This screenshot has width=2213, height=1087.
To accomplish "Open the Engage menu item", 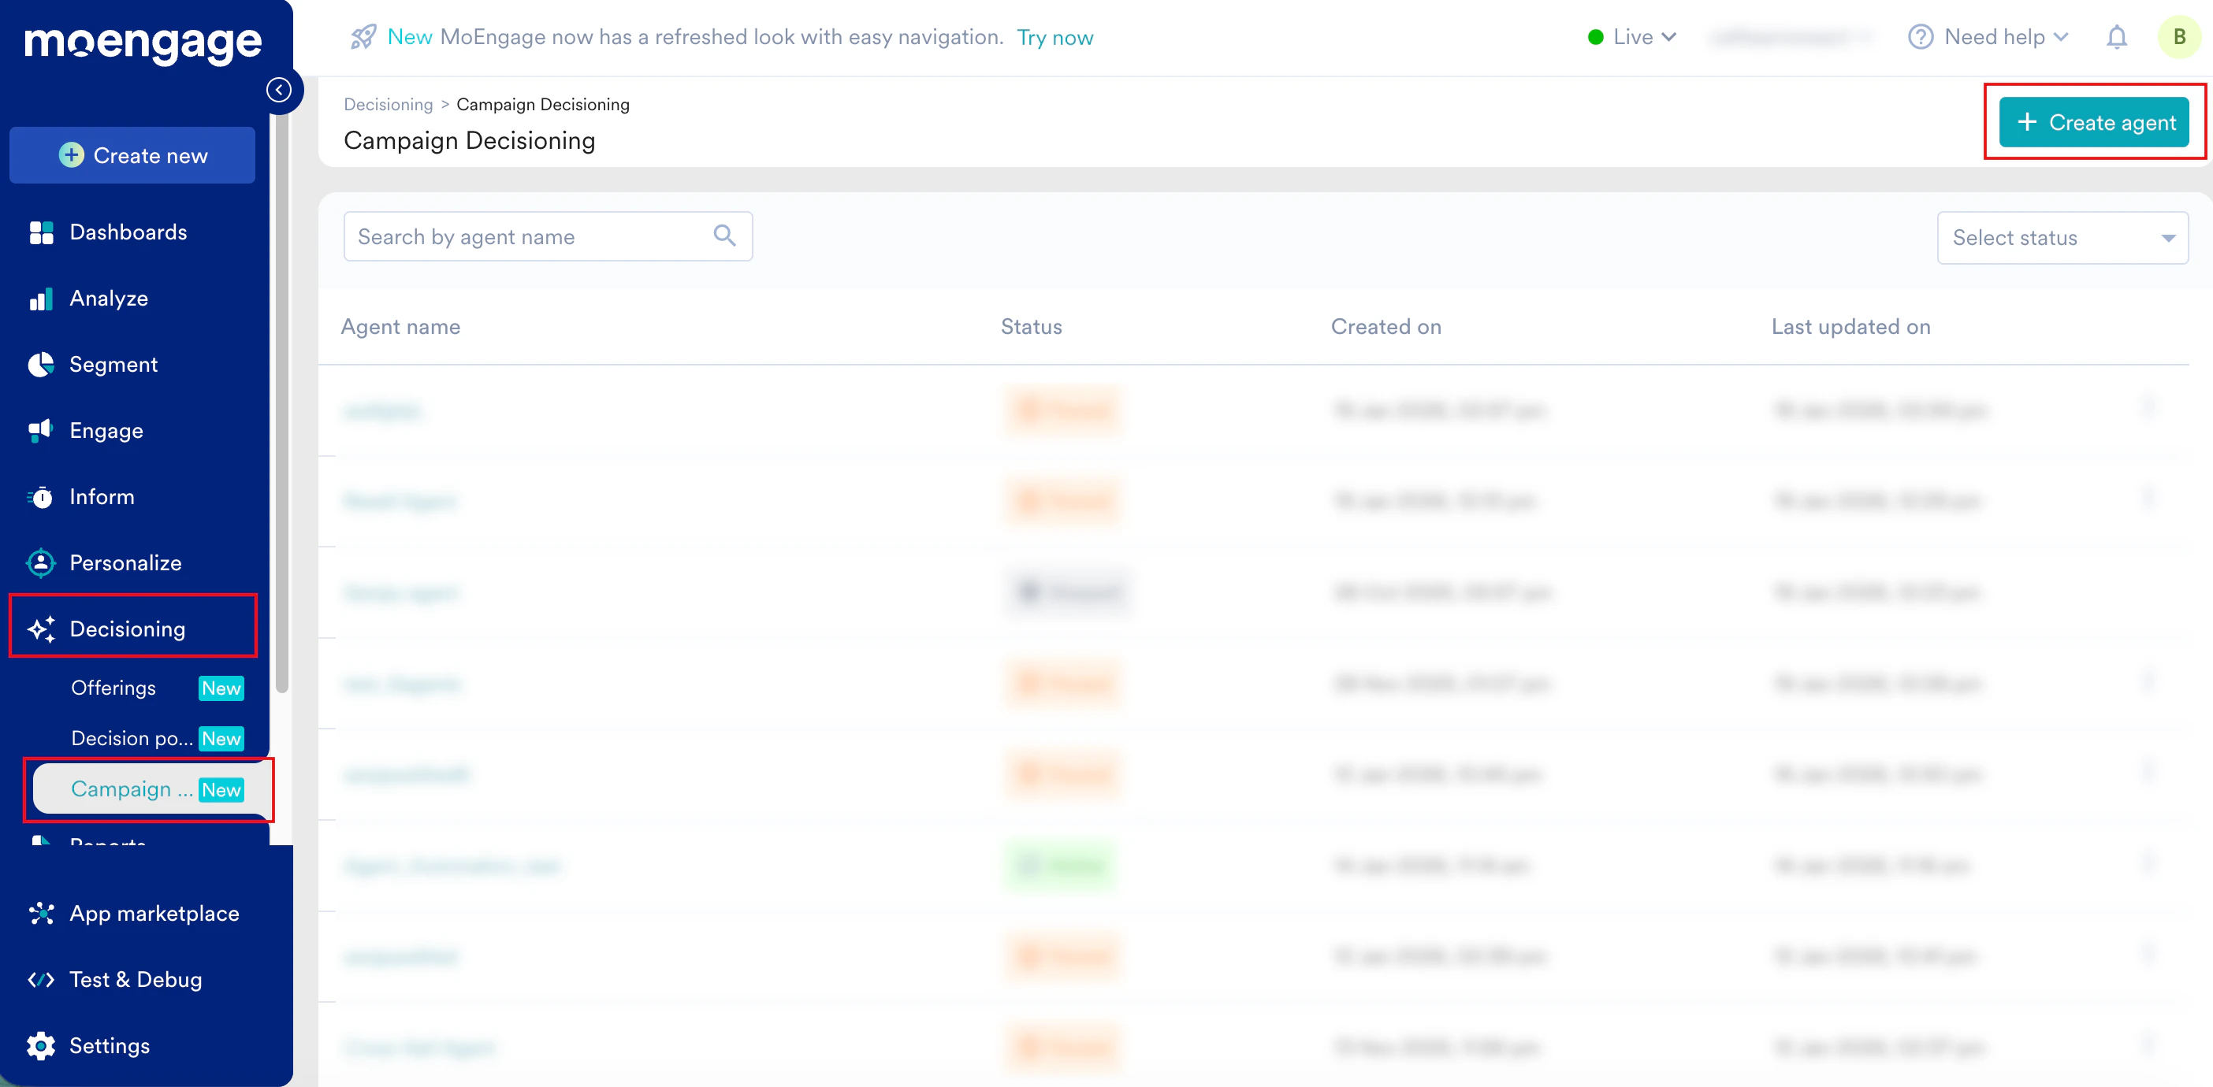I will [106, 430].
